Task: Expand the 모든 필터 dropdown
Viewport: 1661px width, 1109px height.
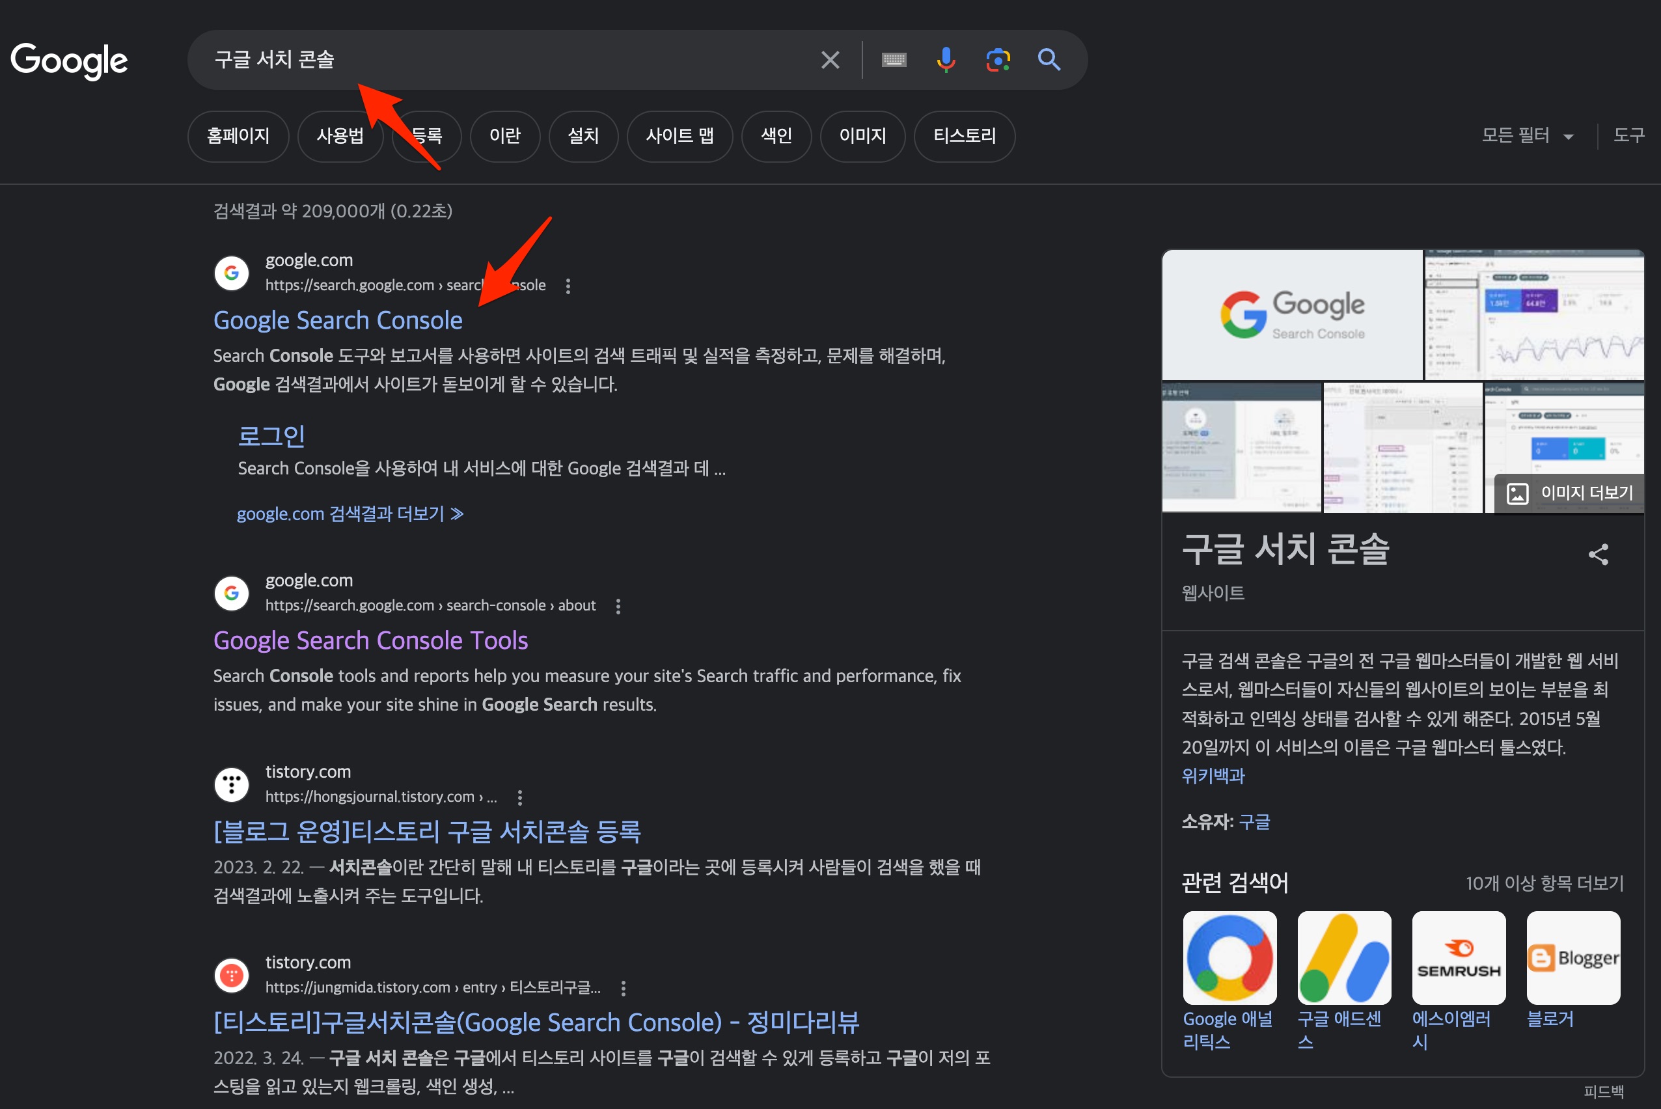Action: (x=1527, y=136)
